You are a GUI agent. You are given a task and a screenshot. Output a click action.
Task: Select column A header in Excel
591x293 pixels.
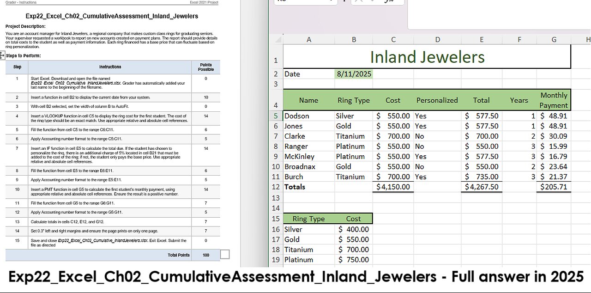308,40
